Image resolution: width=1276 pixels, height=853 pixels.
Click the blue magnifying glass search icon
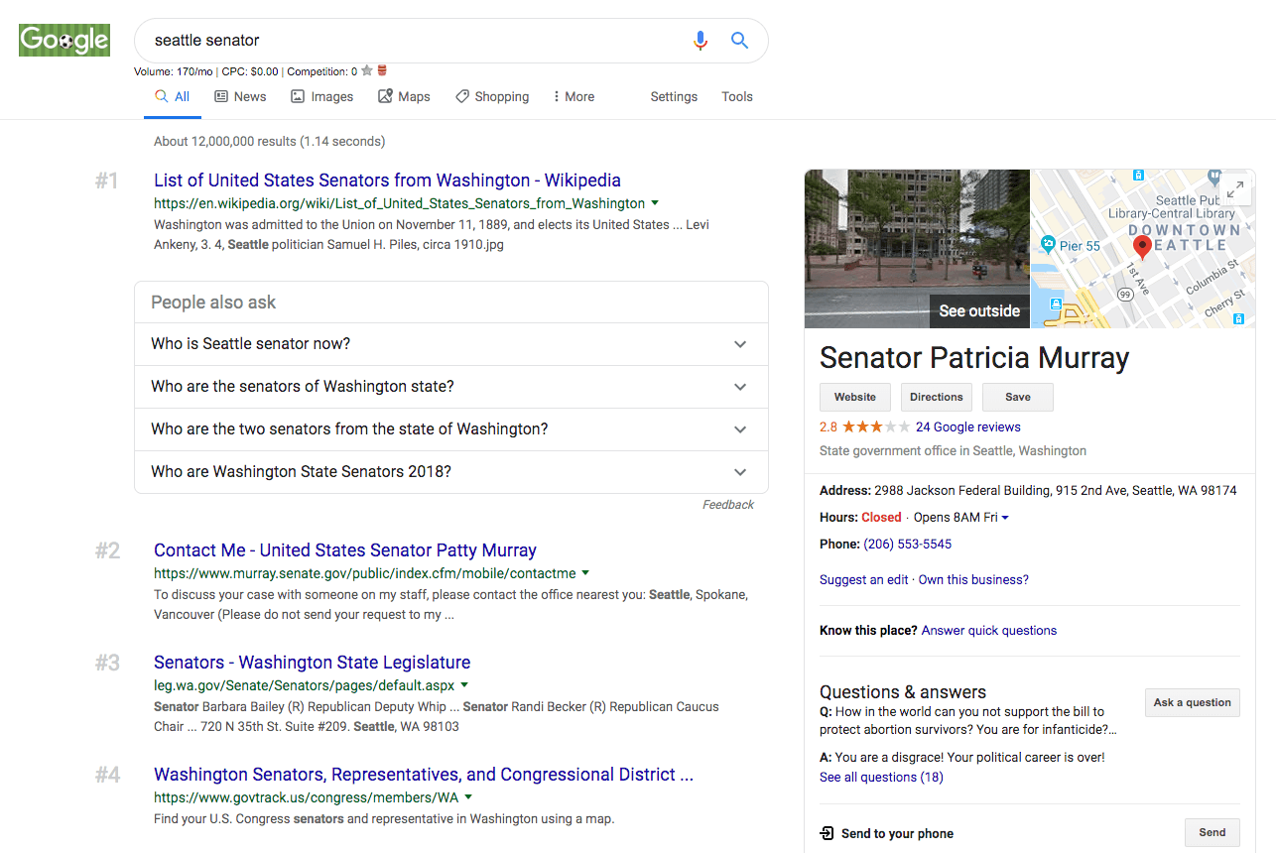coord(739,41)
